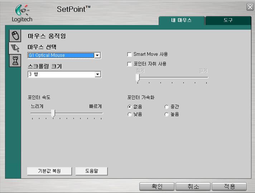Click the 포인터 속도 slider thumb
This screenshot has height=193, width=255.
[x=53, y=113]
